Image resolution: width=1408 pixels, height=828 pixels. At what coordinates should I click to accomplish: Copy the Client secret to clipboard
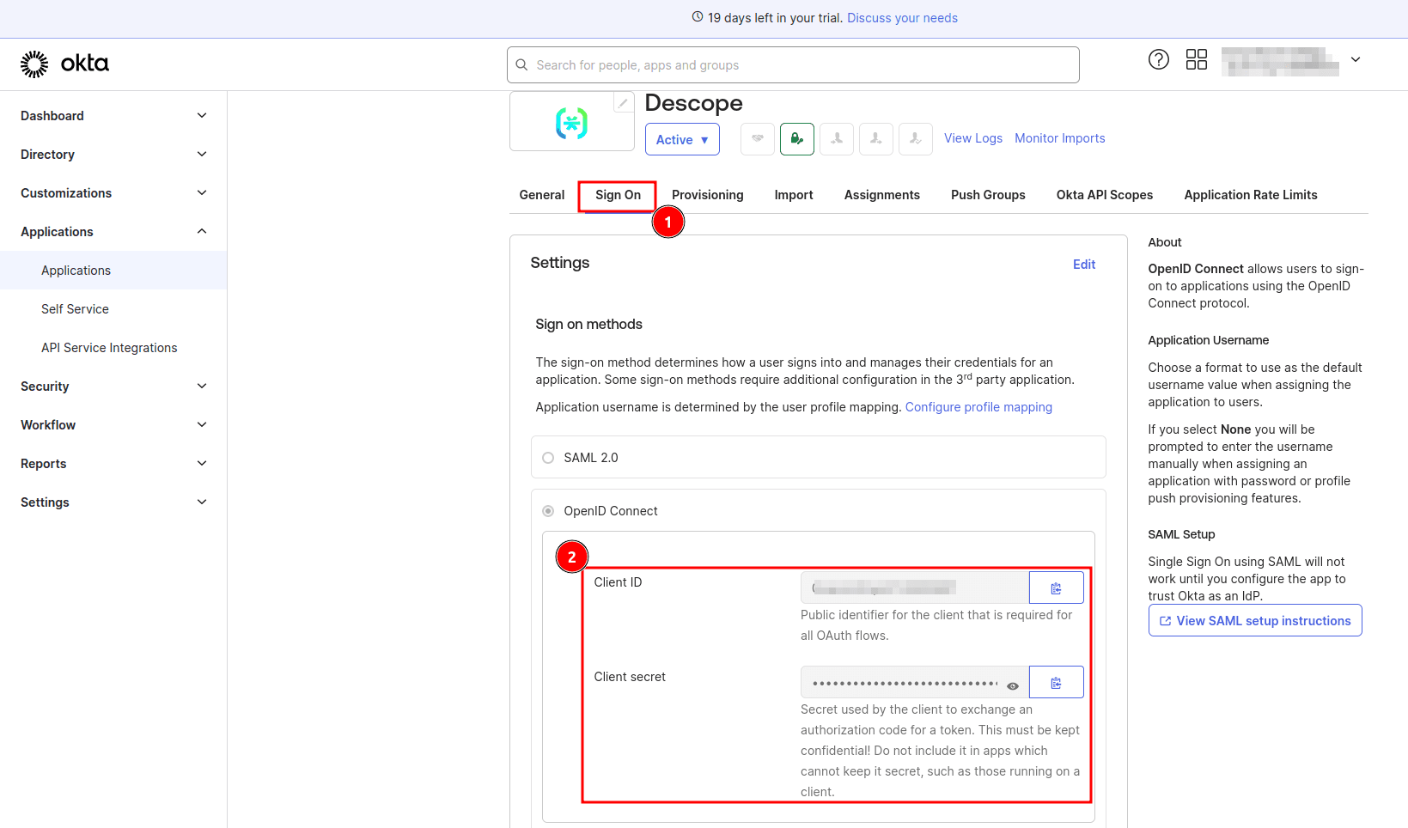pos(1056,683)
